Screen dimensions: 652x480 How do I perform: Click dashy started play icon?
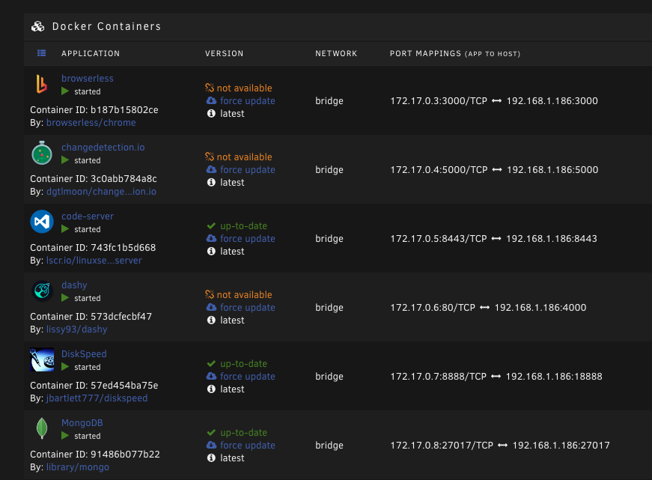[x=65, y=298]
